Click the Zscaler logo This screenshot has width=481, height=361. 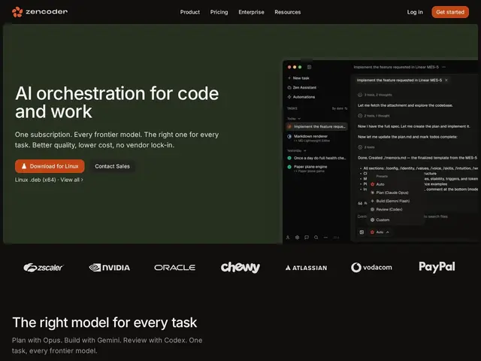coord(44,268)
